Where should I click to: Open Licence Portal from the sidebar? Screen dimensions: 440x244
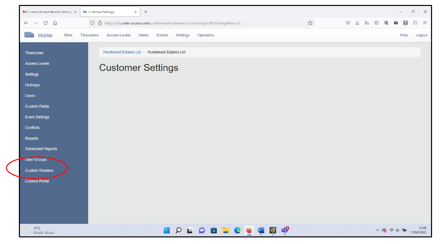tap(37, 181)
